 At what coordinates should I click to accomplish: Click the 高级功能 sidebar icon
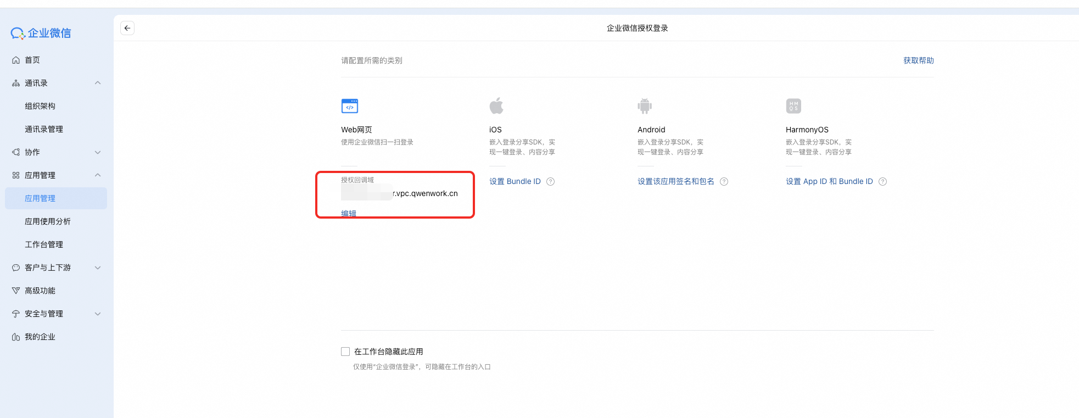[x=16, y=291]
